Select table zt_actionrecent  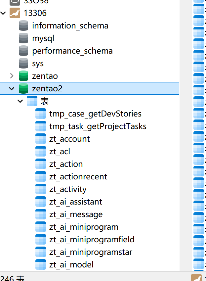coord(78,177)
